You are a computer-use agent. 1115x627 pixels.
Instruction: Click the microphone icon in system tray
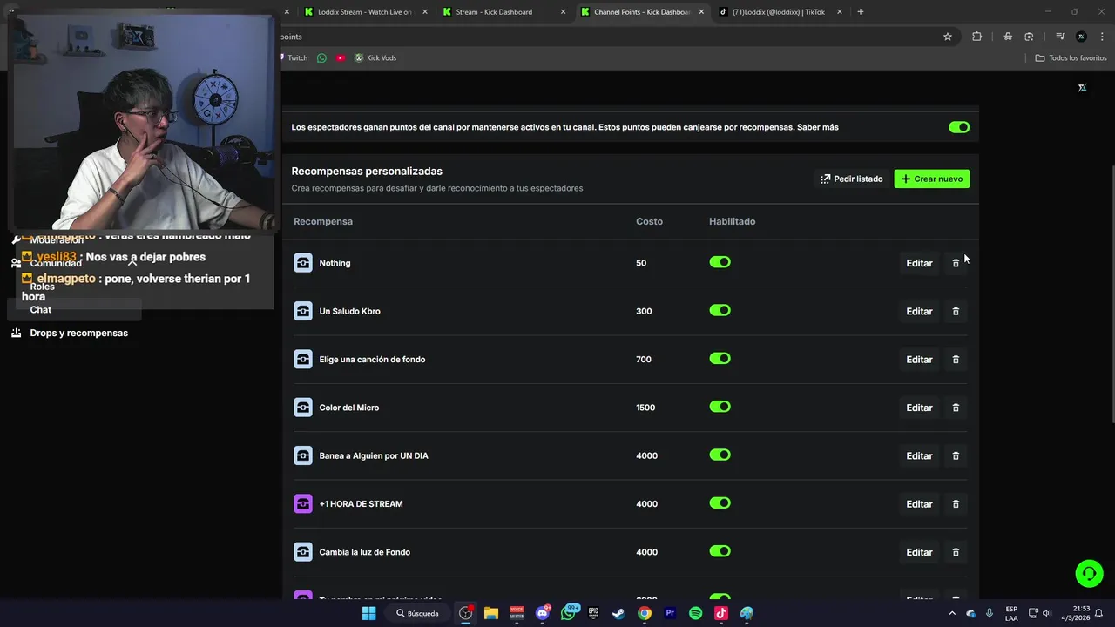tap(990, 613)
